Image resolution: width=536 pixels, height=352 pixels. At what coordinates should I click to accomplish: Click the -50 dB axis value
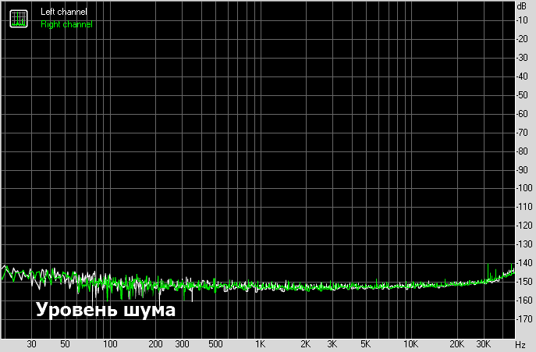pyautogui.click(x=522, y=94)
